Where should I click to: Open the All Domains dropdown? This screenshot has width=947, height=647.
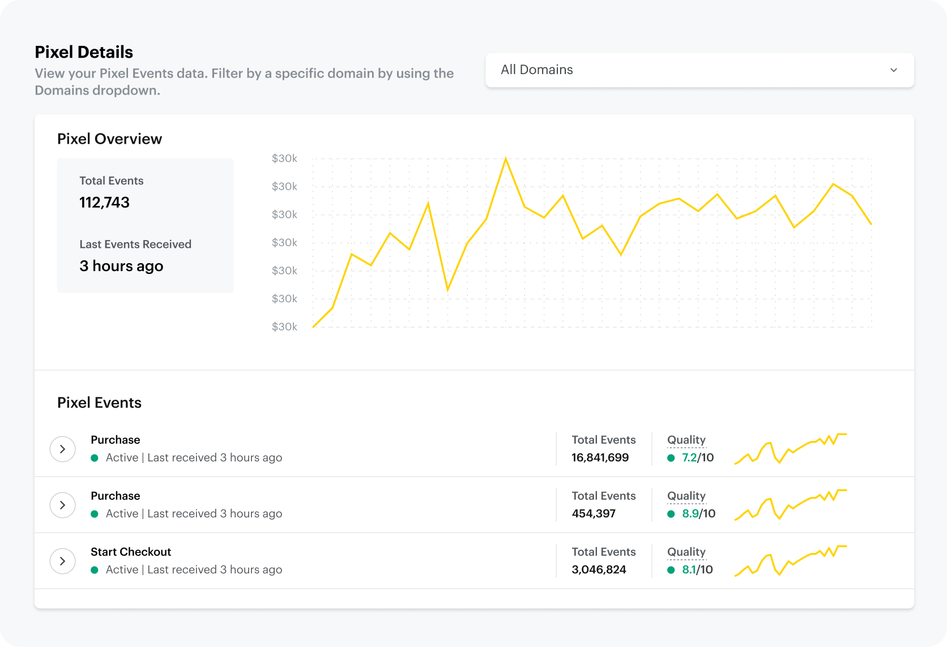[x=699, y=70]
